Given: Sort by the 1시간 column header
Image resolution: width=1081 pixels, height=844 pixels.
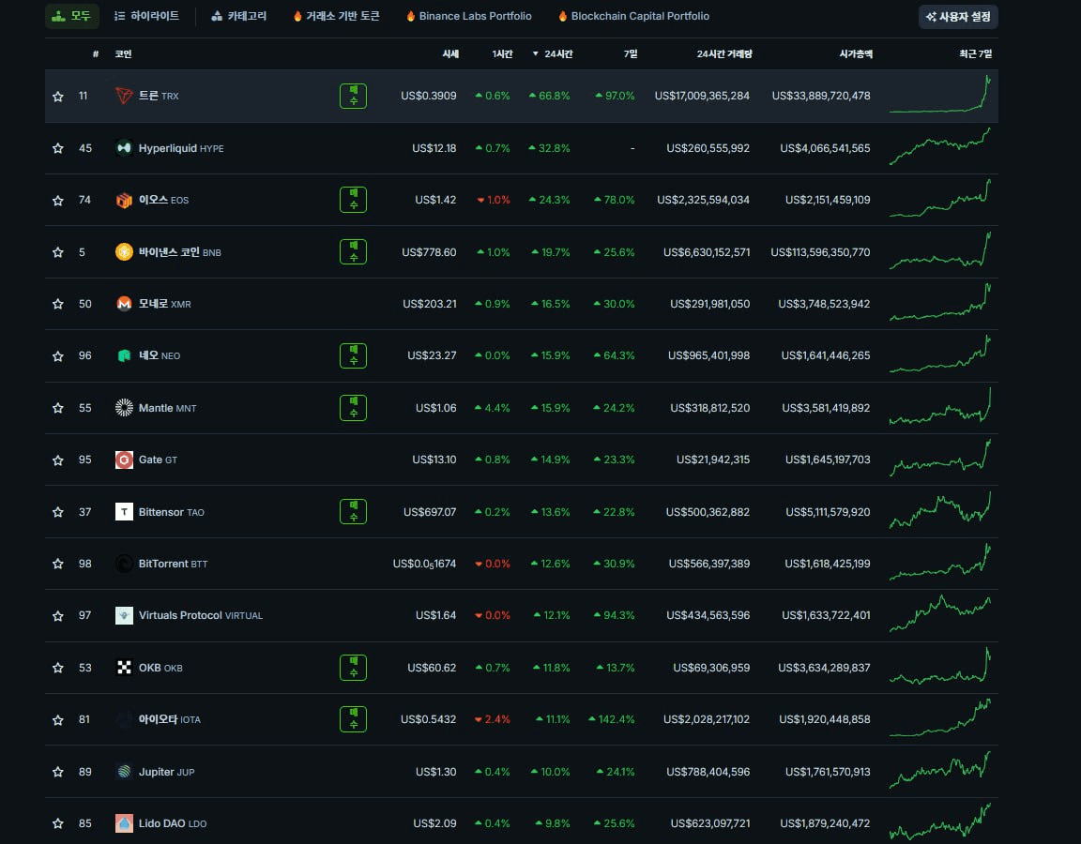Looking at the screenshot, I should 502,53.
